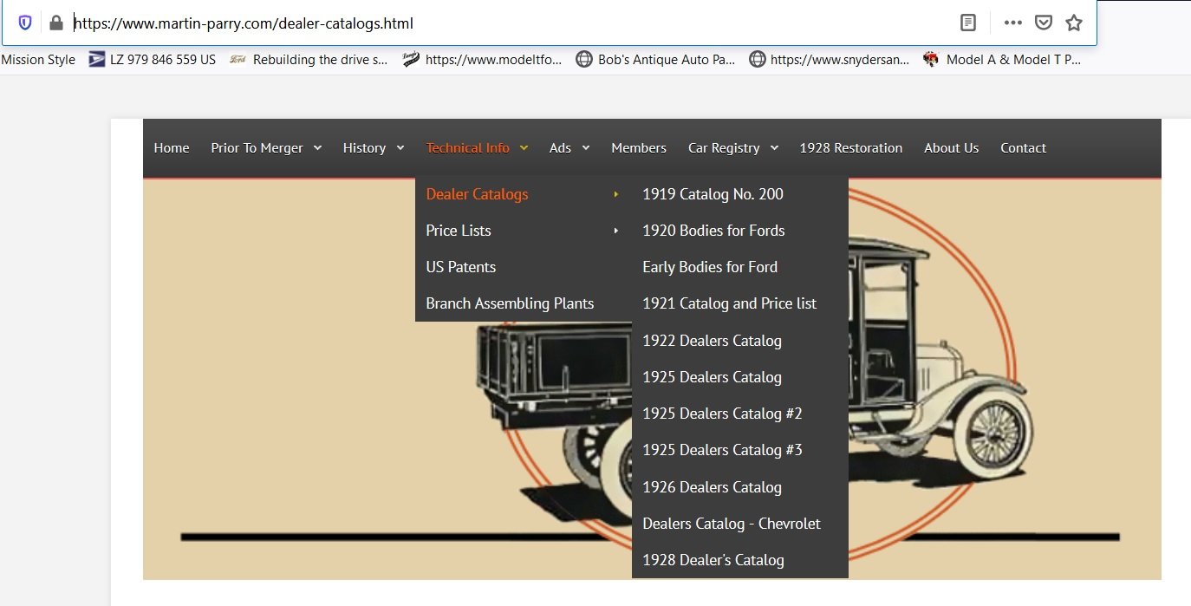Bookmark this page with the star icon
The image size is (1191, 606).
click(x=1074, y=23)
